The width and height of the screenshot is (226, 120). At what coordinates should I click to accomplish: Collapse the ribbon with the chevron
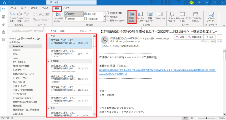click(224, 25)
